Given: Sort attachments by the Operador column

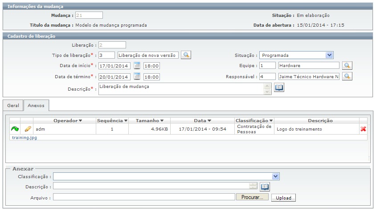Looking at the screenshot, I should [x=68, y=120].
